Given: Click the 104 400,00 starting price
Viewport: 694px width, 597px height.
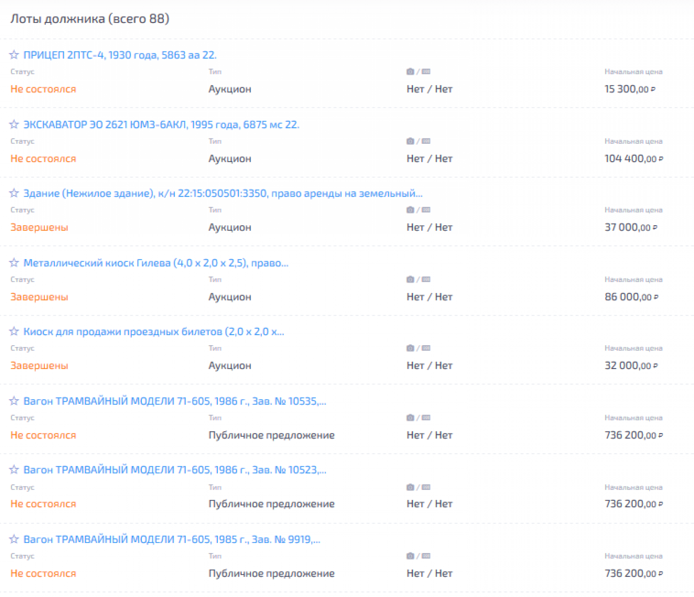Looking at the screenshot, I should point(634,159).
